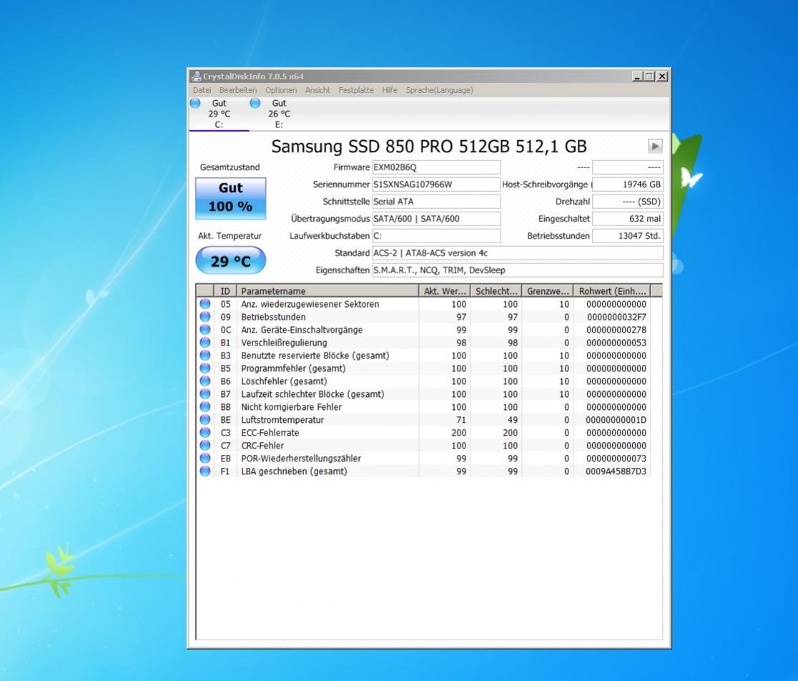Select the E: drive status orb
798x681 pixels.
[255, 103]
